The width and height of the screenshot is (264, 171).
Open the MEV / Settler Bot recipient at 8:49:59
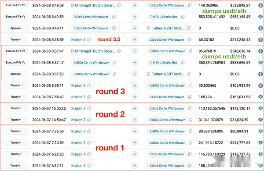coord(163,17)
